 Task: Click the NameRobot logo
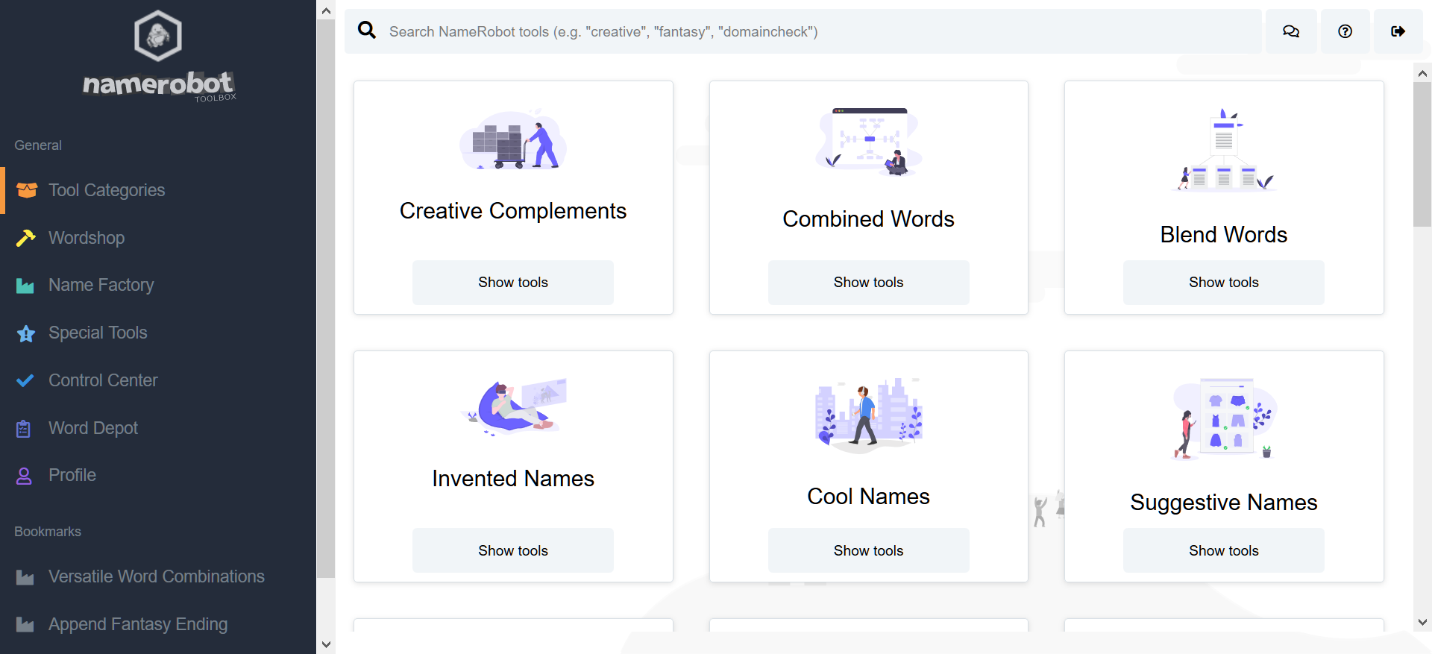[x=159, y=57]
